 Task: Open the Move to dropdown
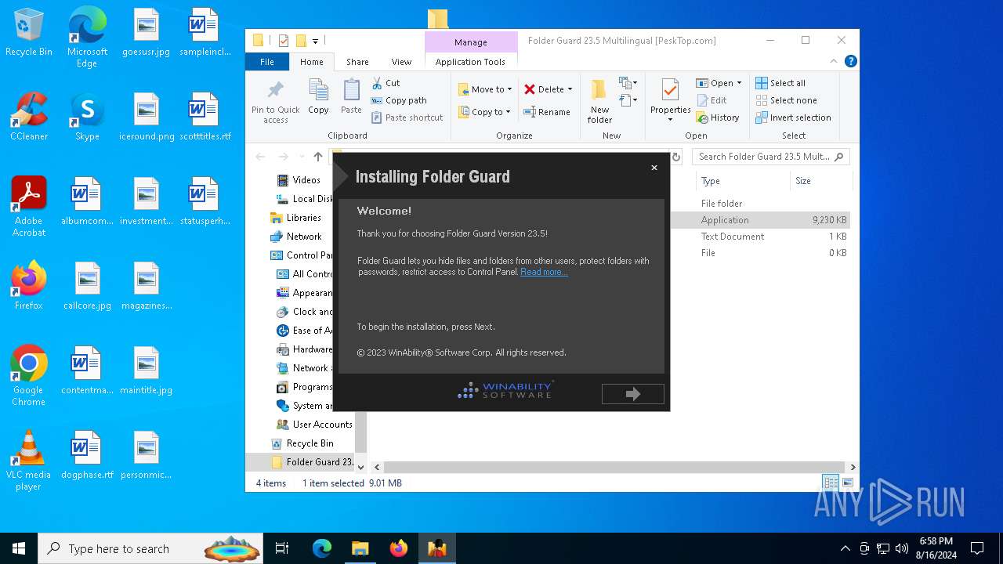484,89
